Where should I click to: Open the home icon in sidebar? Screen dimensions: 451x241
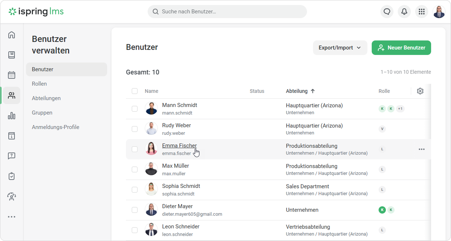(x=12, y=35)
